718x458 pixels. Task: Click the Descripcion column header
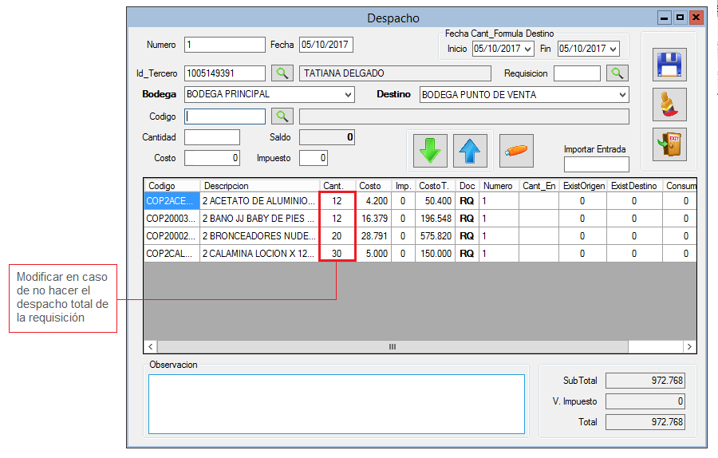259,186
